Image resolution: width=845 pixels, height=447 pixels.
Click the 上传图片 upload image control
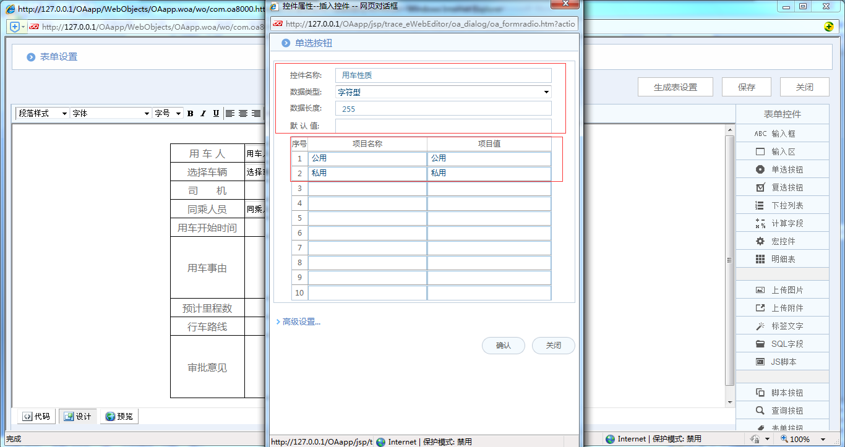tap(760, 290)
